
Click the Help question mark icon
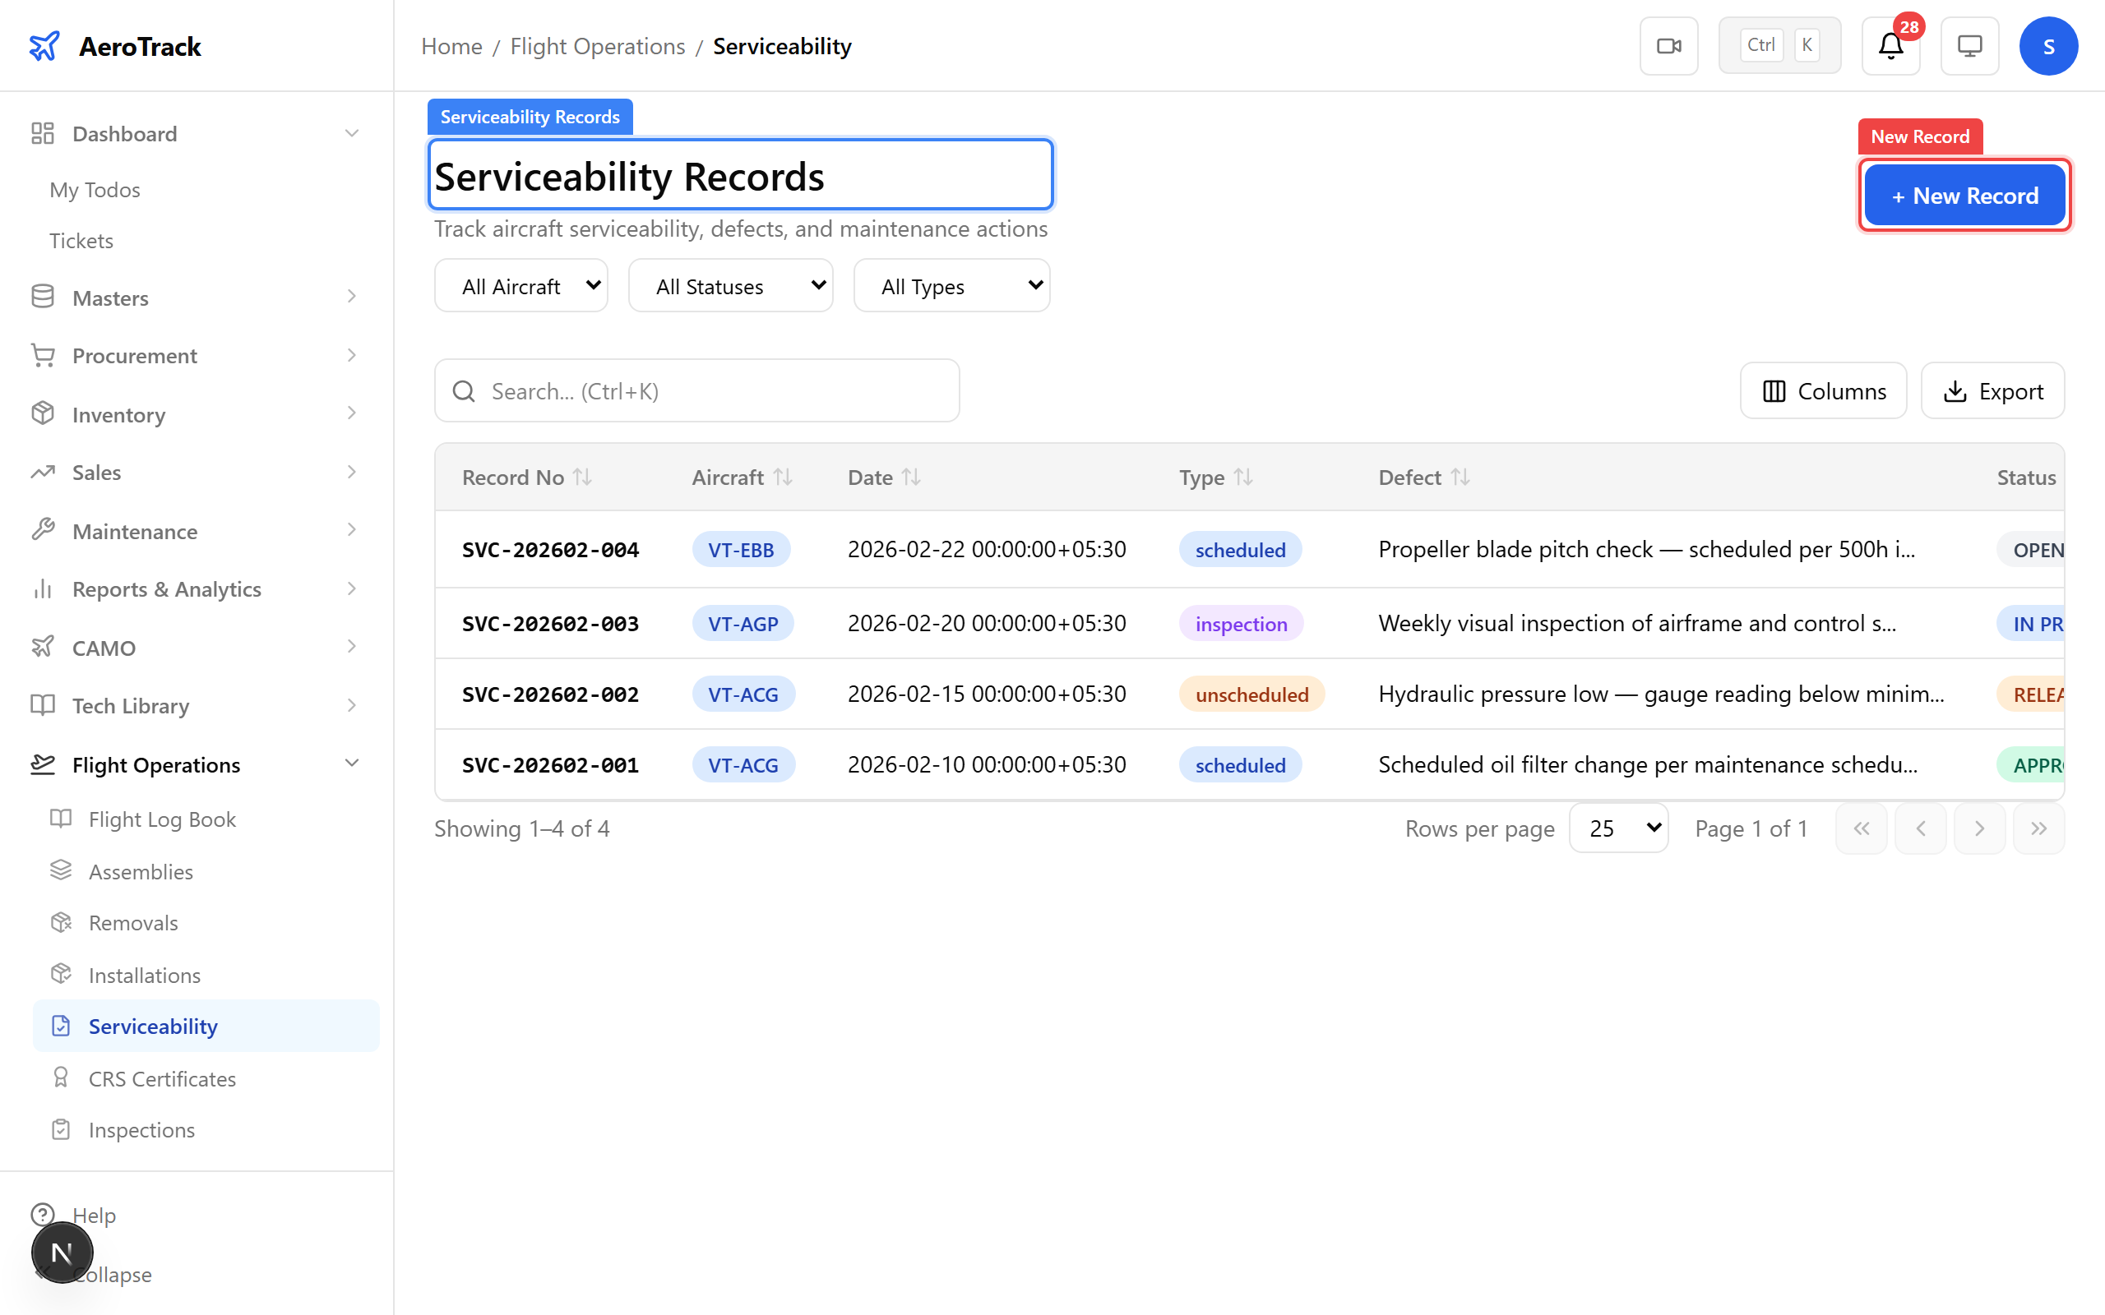click(43, 1214)
